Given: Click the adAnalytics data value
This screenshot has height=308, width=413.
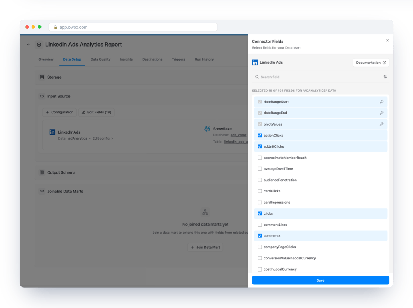Looking at the screenshot, I should pyautogui.click(x=78, y=138).
